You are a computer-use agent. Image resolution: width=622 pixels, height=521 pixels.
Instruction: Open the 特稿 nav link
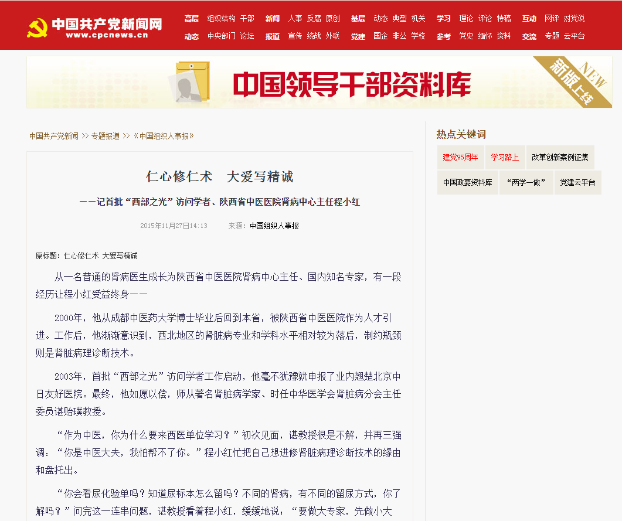504,18
